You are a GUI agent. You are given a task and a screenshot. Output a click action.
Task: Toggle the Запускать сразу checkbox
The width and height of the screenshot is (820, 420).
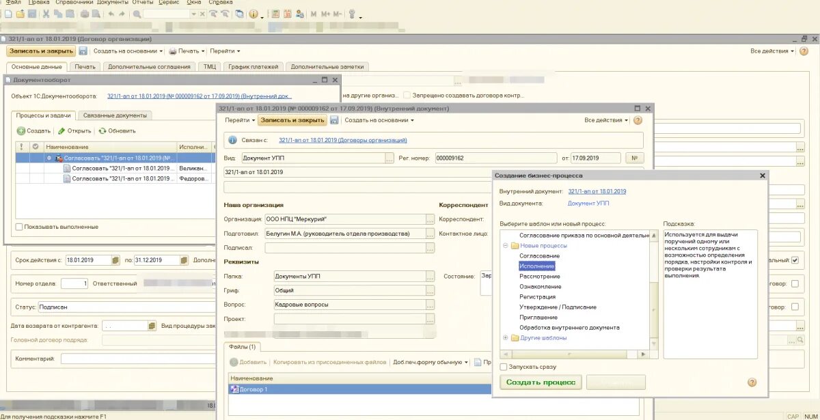(504, 367)
